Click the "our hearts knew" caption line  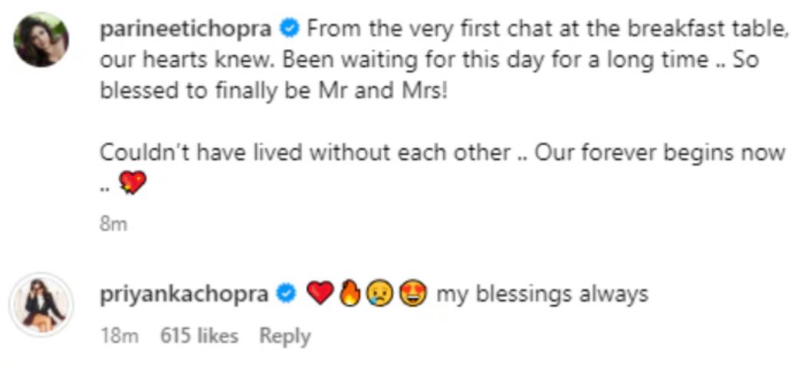429,60
